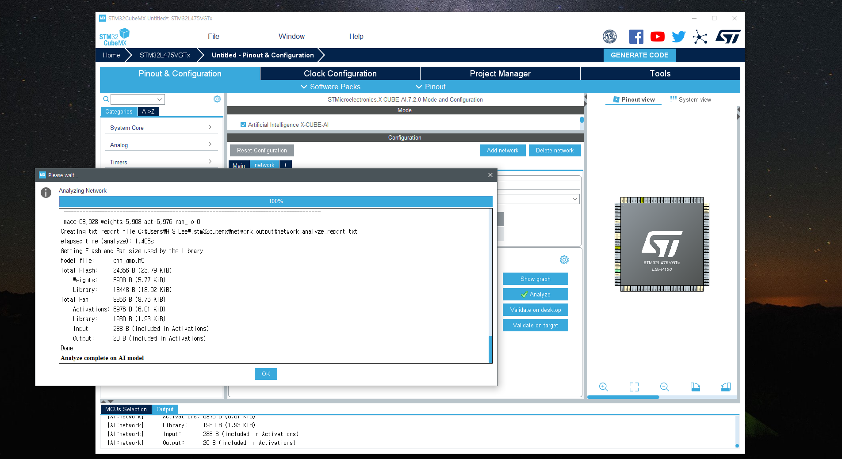Click the category search input field

134,99
